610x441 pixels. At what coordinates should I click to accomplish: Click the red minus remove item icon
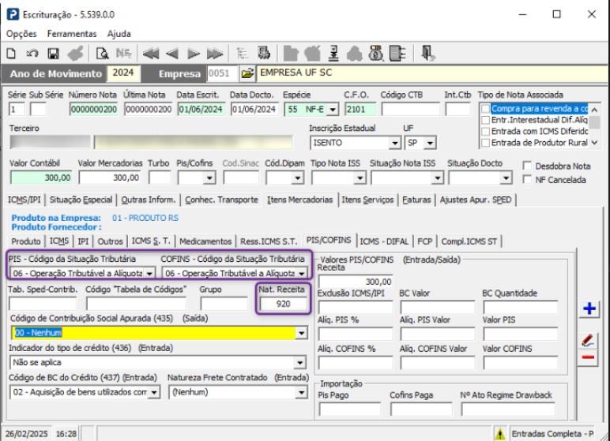coord(588,357)
